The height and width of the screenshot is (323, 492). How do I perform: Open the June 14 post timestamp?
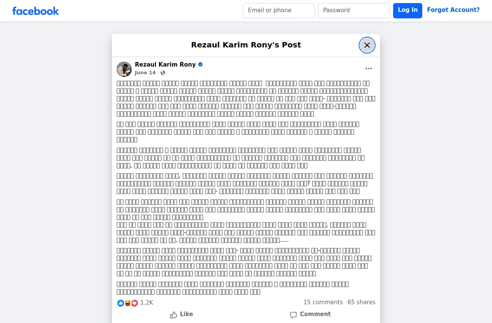(145, 73)
